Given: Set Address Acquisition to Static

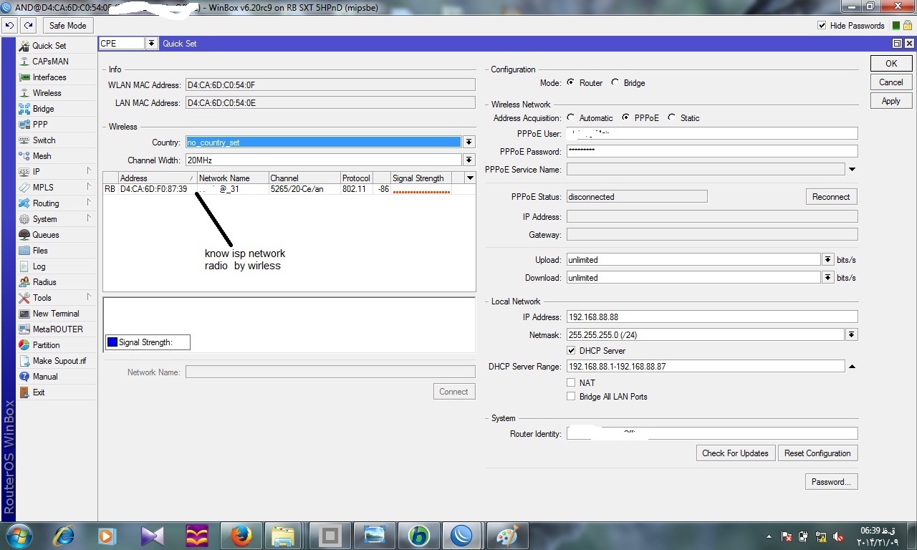Looking at the screenshot, I should tap(671, 117).
